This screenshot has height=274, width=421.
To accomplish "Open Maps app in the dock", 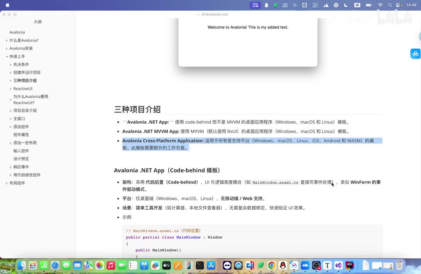I will tap(88, 266).
